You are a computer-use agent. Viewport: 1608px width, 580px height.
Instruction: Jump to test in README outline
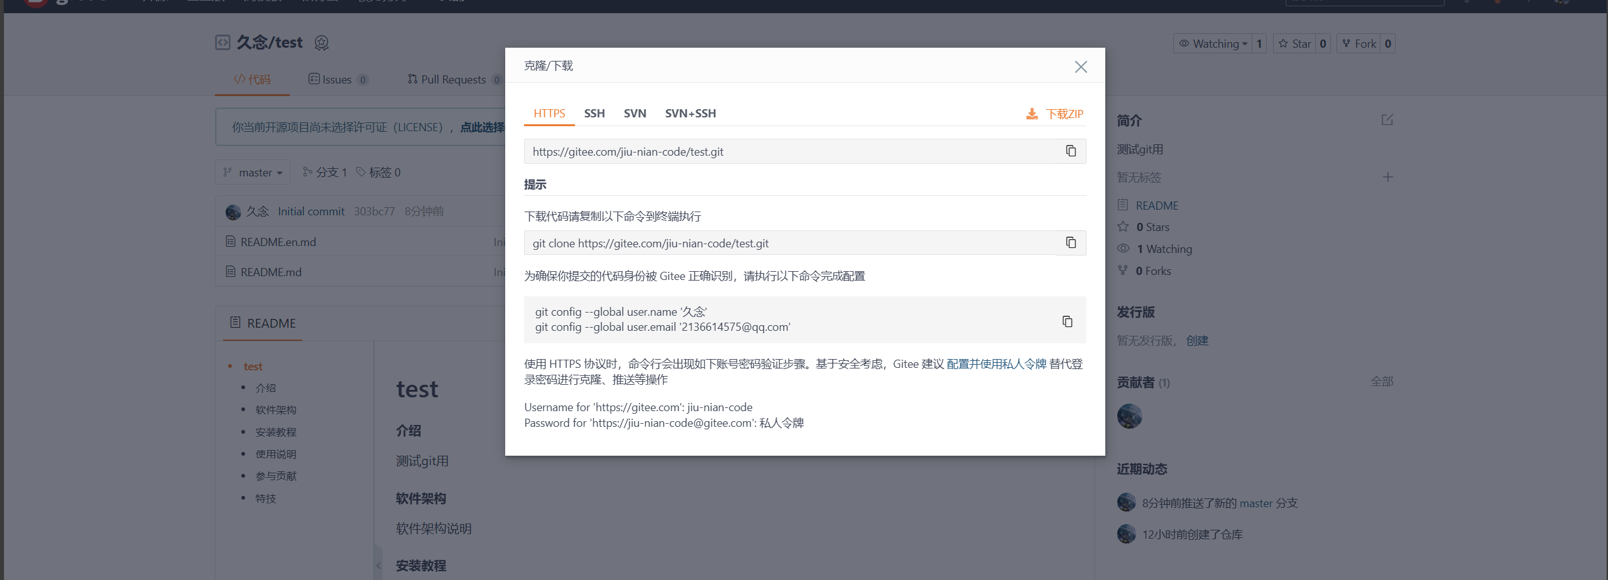tap(253, 367)
